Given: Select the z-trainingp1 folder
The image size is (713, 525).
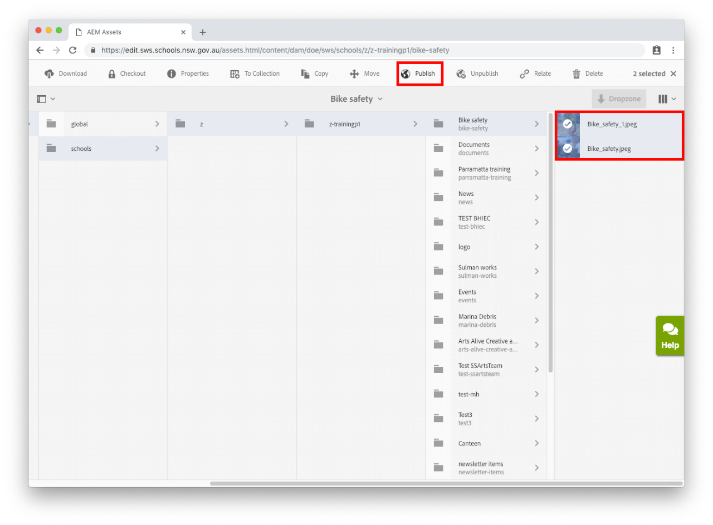Looking at the screenshot, I should [x=361, y=124].
